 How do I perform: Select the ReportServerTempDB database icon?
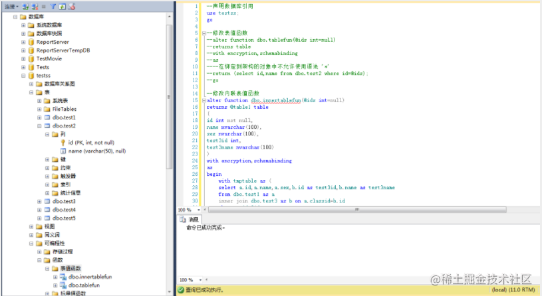[x=31, y=50]
